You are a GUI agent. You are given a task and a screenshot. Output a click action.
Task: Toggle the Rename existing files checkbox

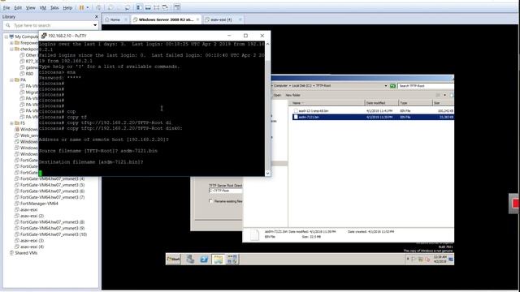(x=211, y=201)
